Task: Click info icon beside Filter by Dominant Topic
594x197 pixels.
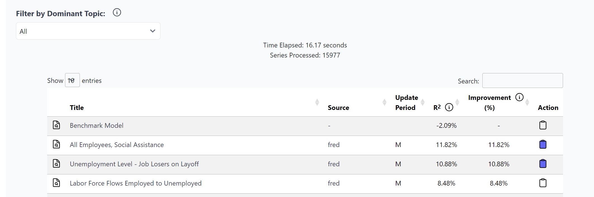Action: point(117,13)
